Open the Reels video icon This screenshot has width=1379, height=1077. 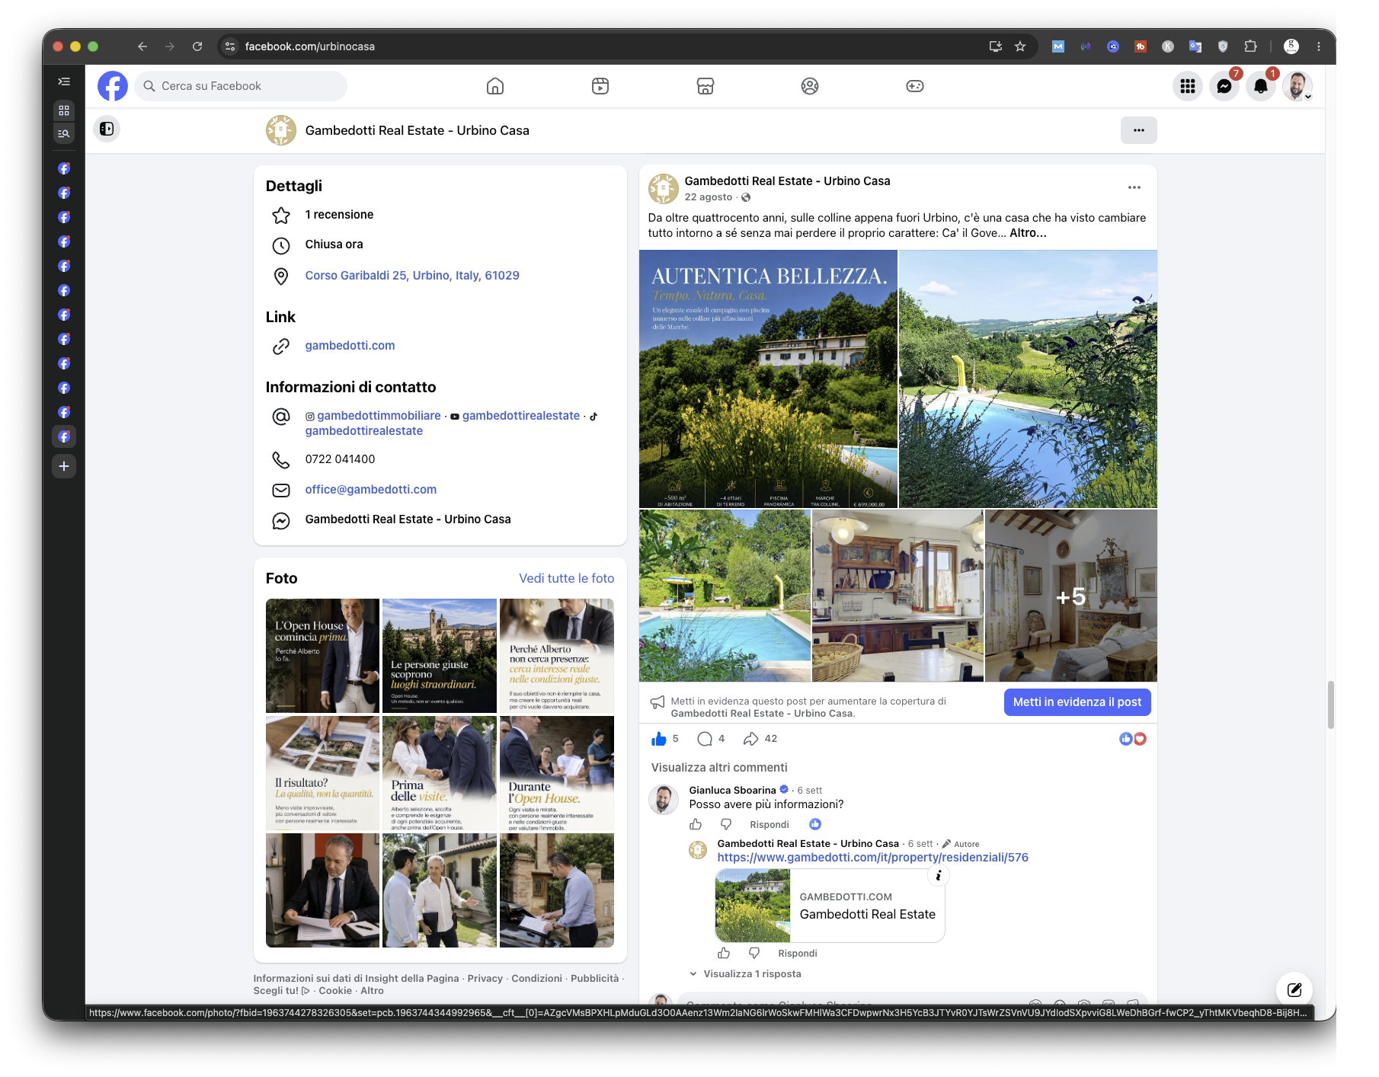(600, 86)
